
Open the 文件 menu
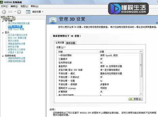click(4, 6)
